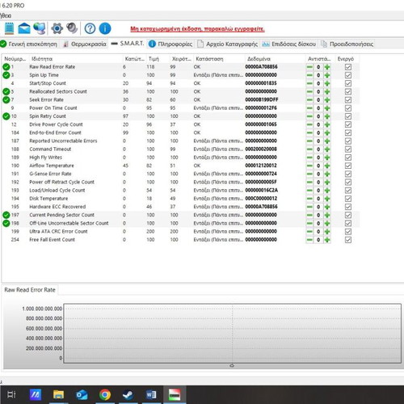This screenshot has width=404, height=404.
Task: Toggle the Ενεργό checkbox for Hardware ECC Recovered
Action: tap(348, 207)
